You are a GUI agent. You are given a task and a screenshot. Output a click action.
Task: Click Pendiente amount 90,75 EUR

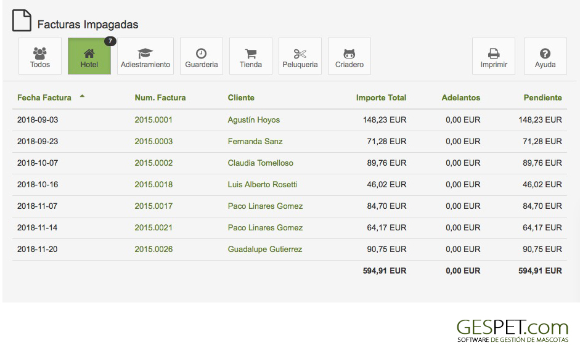(x=542, y=249)
